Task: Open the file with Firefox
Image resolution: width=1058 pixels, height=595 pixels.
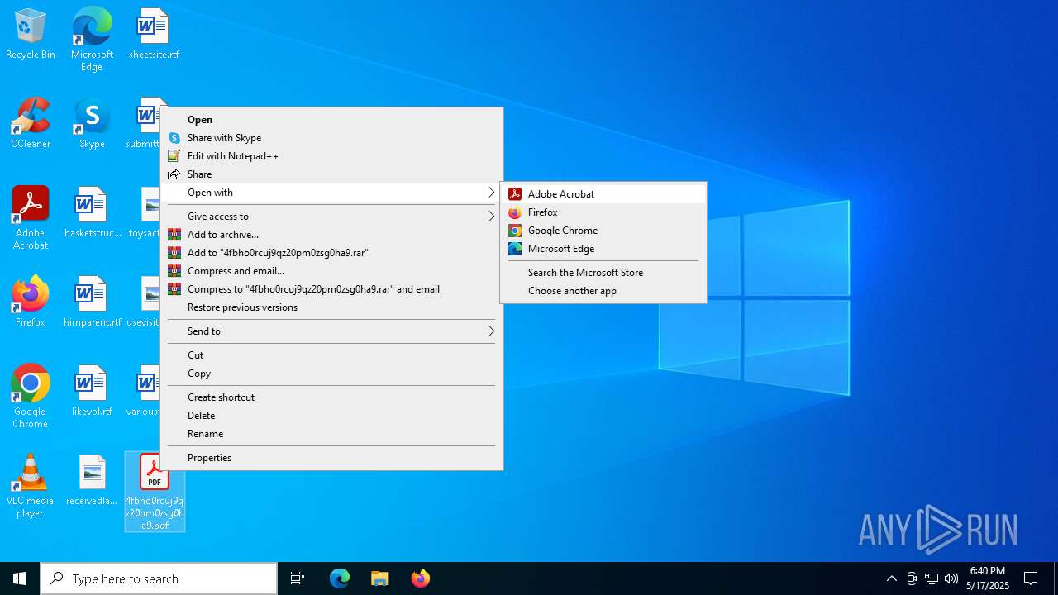Action: click(x=603, y=212)
